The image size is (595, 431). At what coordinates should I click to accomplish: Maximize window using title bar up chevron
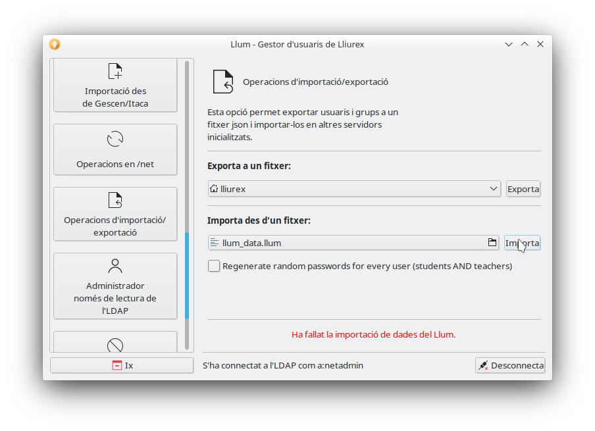point(525,44)
